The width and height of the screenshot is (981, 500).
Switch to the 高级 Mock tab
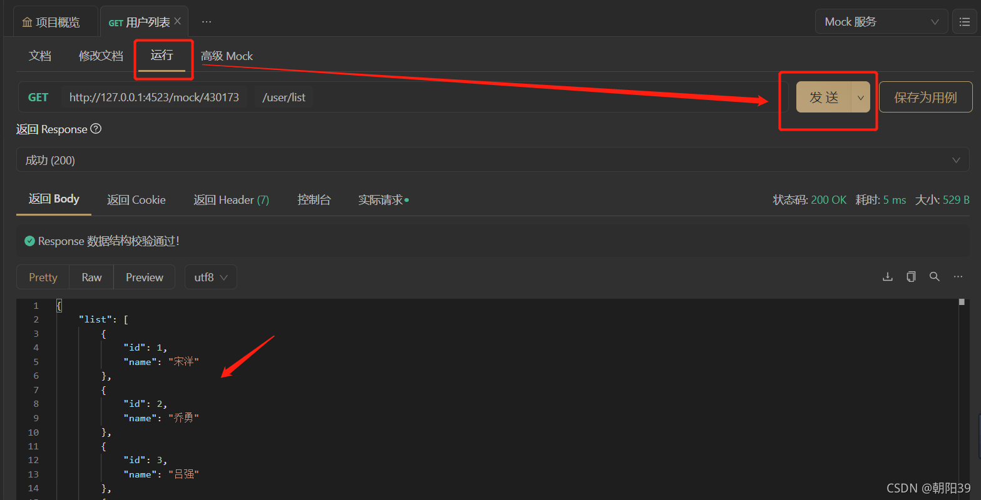(227, 56)
